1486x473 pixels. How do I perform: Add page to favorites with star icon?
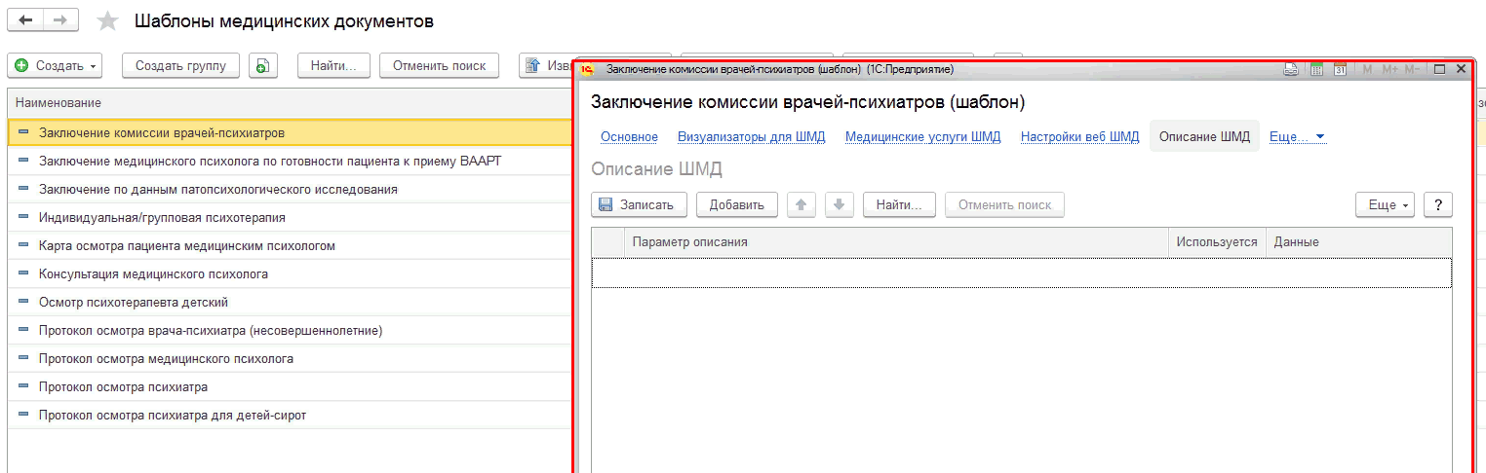(108, 21)
